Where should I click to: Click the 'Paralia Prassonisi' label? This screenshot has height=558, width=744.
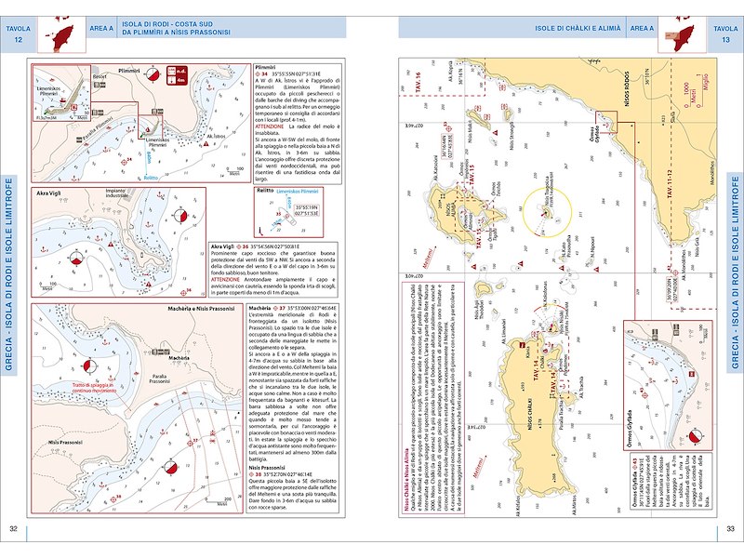click(x=159, y=379)
